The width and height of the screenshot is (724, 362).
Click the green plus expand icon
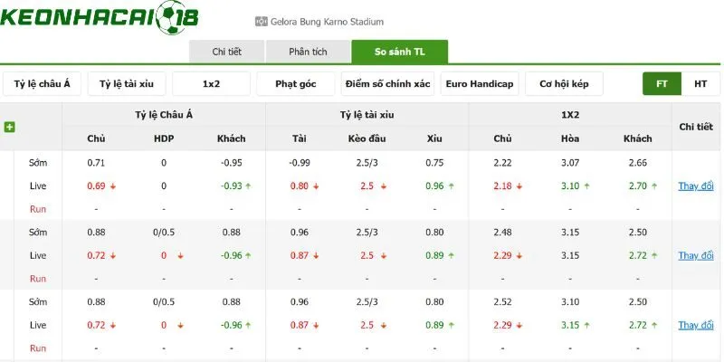(9, 127)
